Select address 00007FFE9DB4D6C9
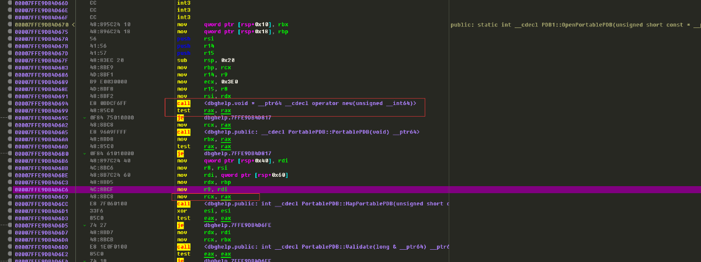Viewport: 701px width, 262px height. [x=42, y=197]
